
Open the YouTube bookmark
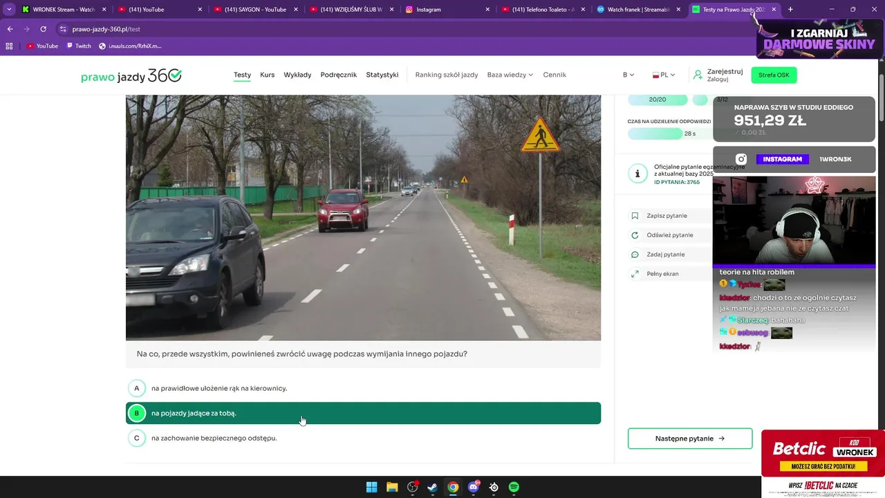tap(42, 46)
